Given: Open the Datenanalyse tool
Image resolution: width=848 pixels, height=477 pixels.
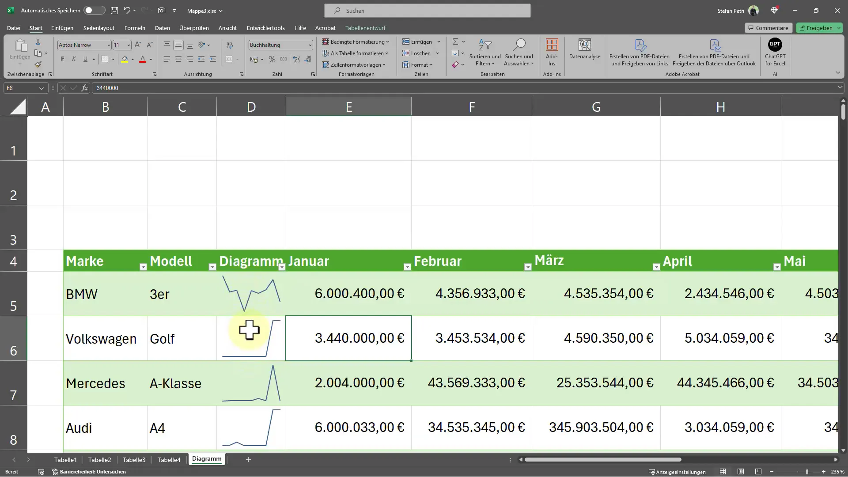Looking at the screenshot, I should tap(585, 49).
